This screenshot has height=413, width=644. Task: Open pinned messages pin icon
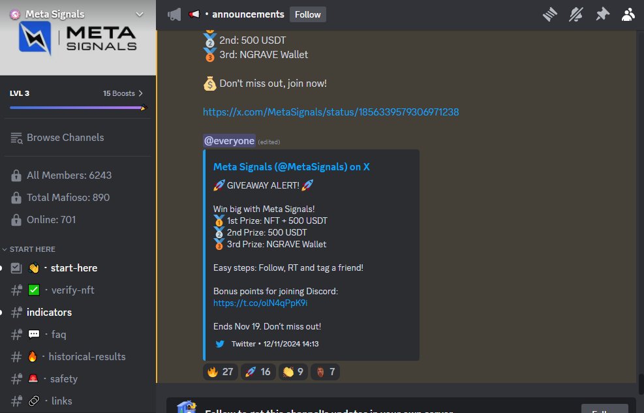click(602, 14)
